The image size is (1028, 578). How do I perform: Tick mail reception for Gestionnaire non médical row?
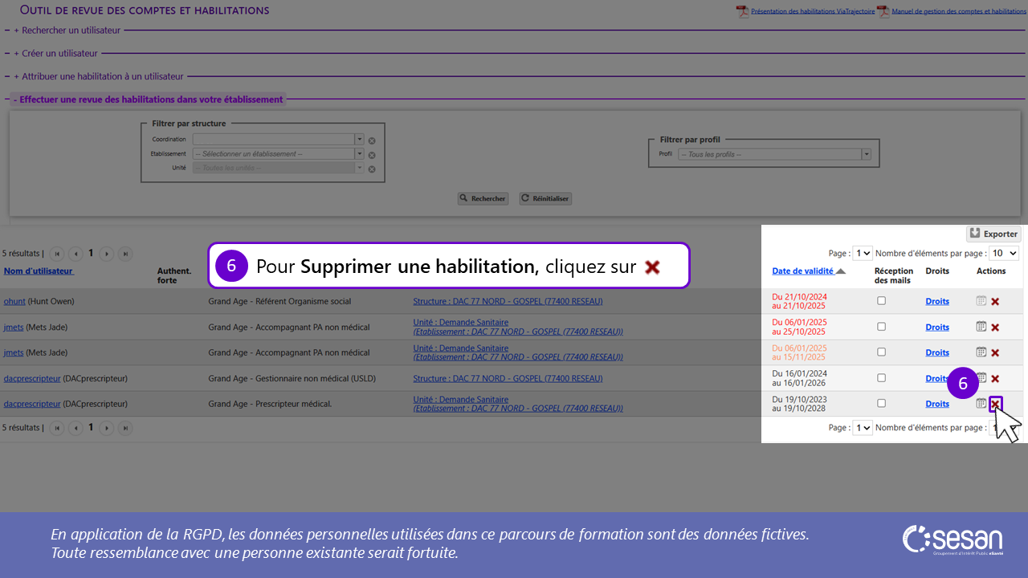coord(881,378)
